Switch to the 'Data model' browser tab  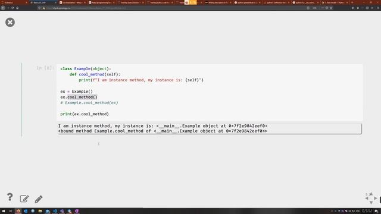tap(335, 2)
